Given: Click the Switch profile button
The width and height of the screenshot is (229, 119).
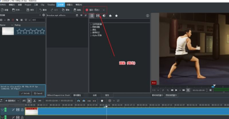Looking at the screenshot, I should tap(25, 93).
